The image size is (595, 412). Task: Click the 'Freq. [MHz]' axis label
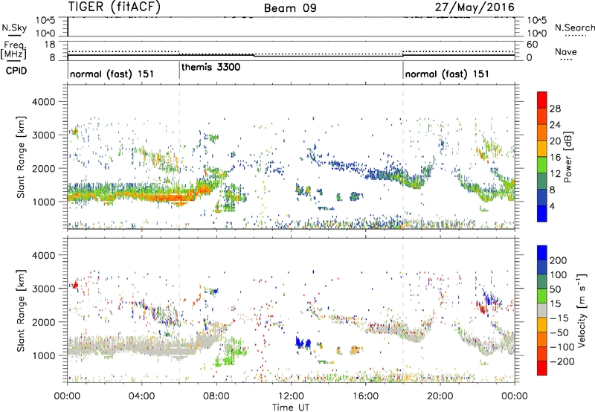[x=13, y=51]
